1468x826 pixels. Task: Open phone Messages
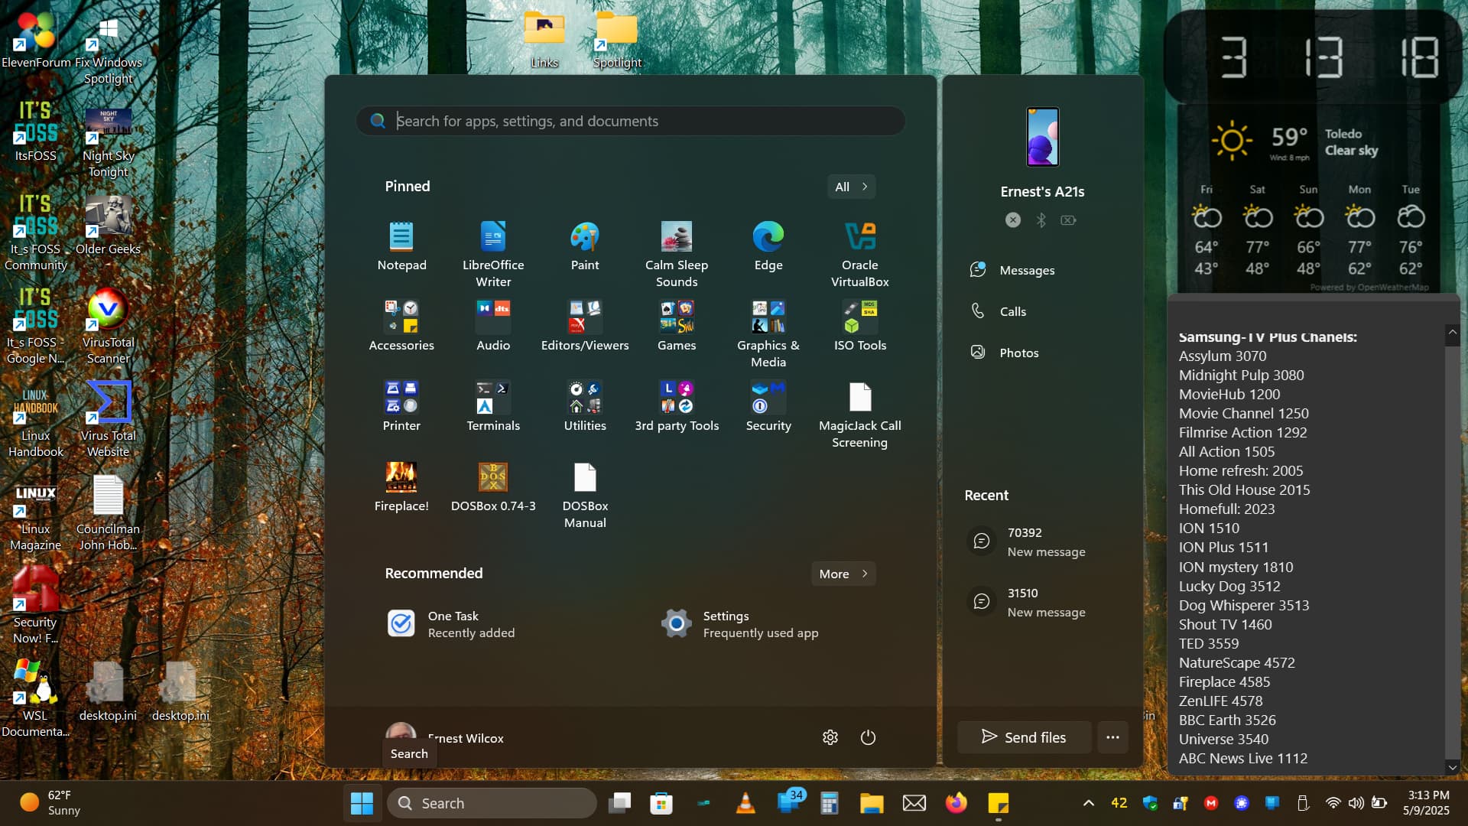pos(1042,270)
